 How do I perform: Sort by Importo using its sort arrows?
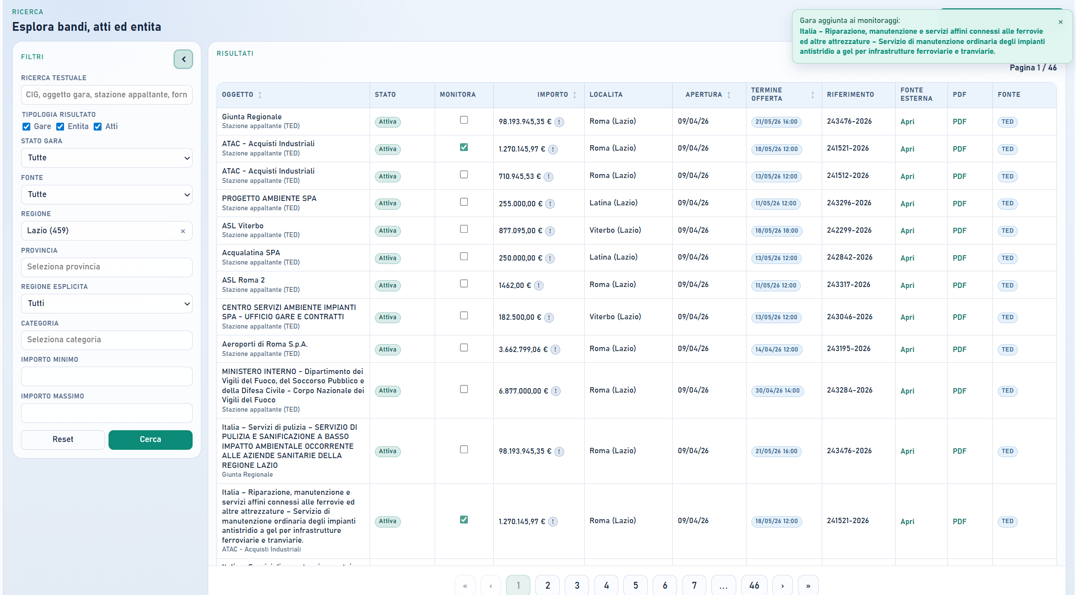coord(574,95)
